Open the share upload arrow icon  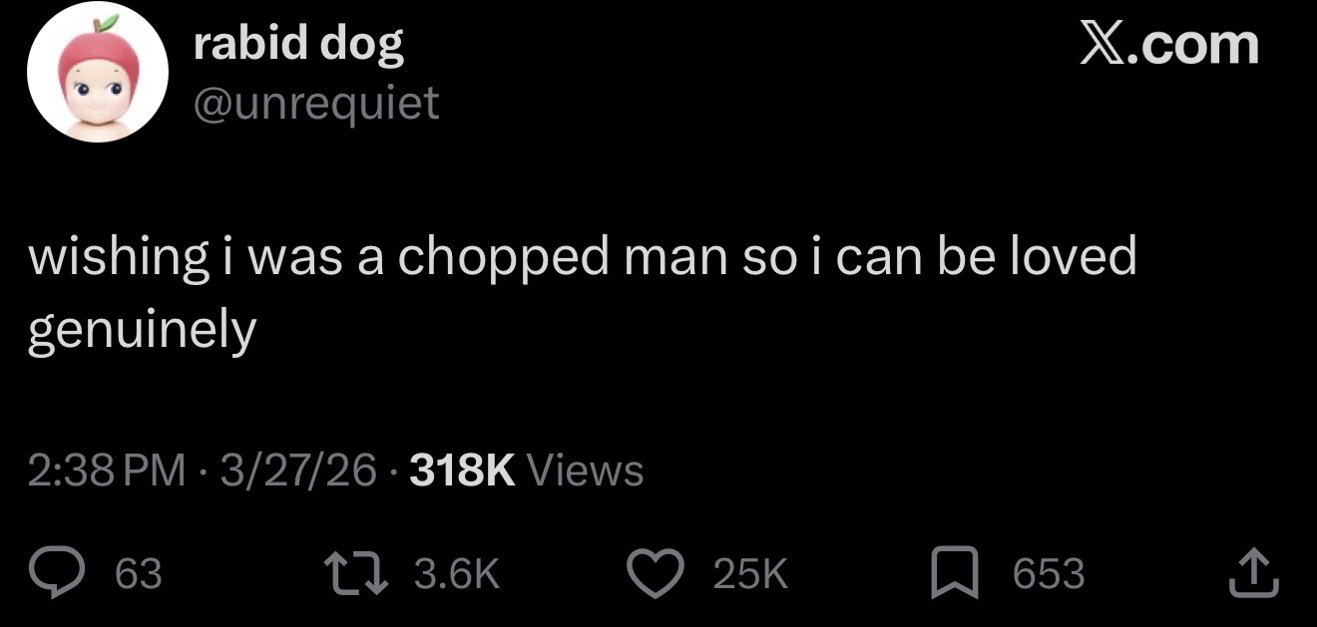pyautogui.click(x=1255, y=575)
